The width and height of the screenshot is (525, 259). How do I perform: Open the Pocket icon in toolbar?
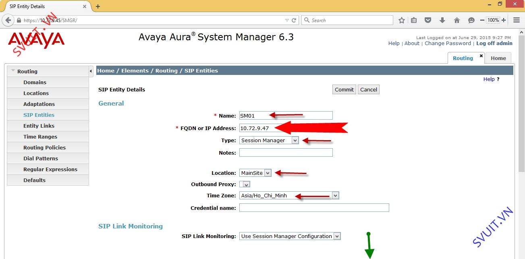428,20
